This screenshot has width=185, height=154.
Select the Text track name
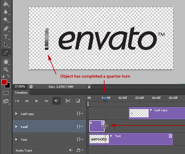tap(24, 140)
